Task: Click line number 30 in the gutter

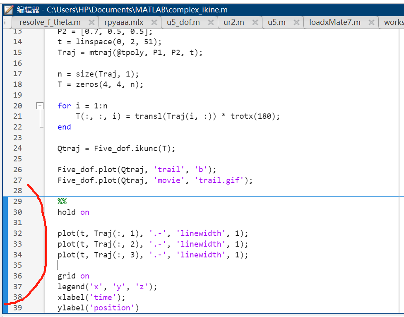Action: pos(17,212)
